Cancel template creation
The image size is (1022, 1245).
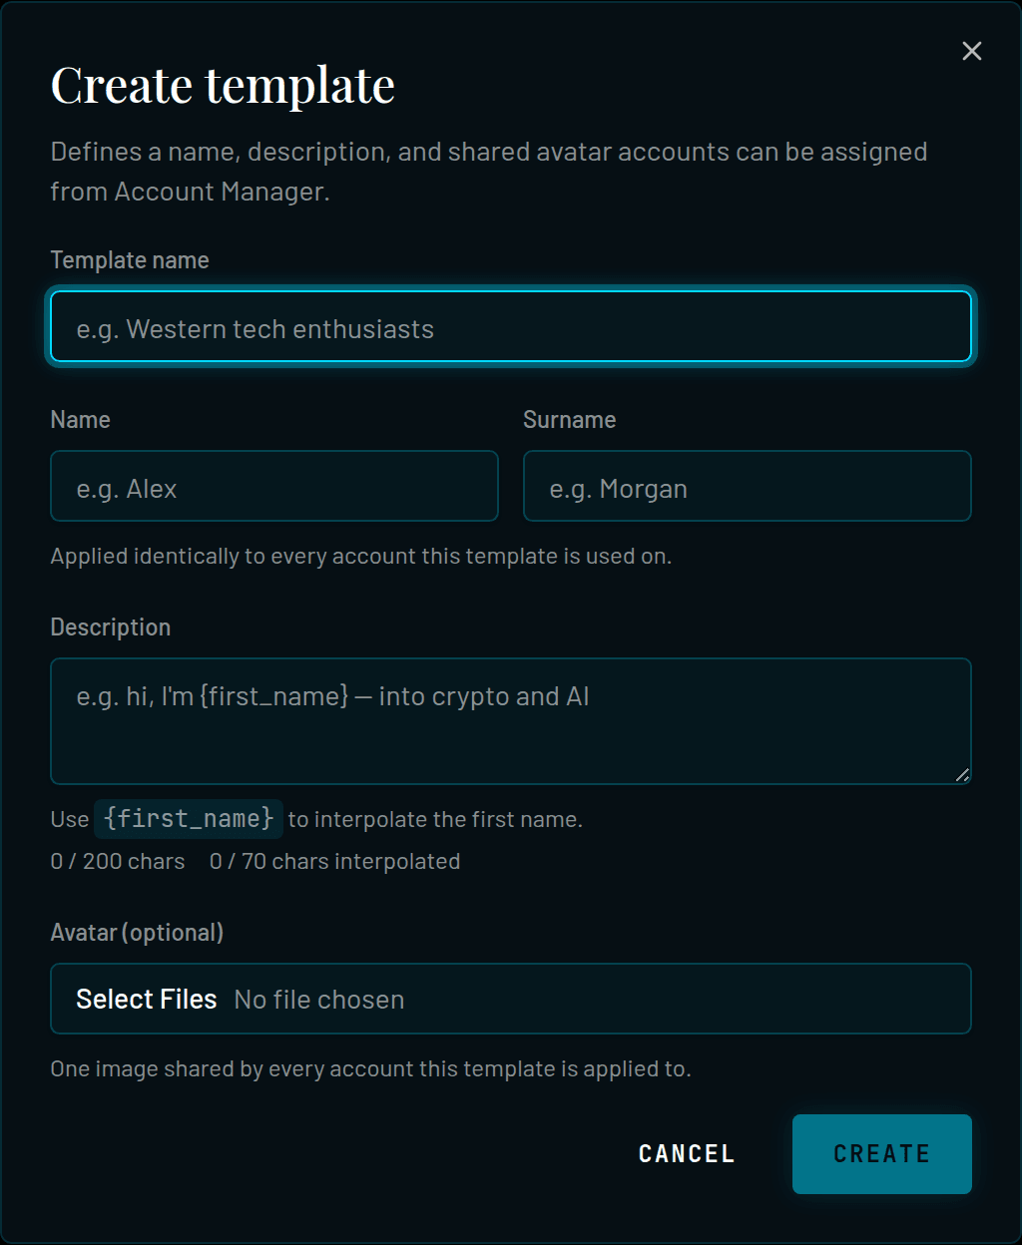(x=687, y=1154)
